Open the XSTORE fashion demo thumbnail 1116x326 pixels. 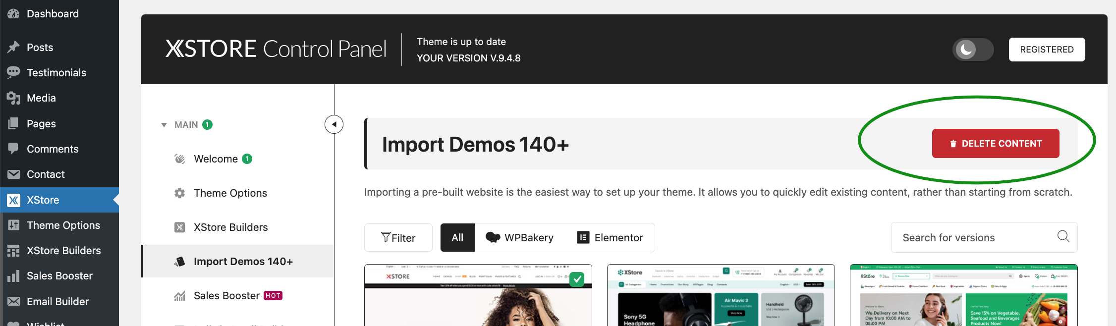point(478,295)
